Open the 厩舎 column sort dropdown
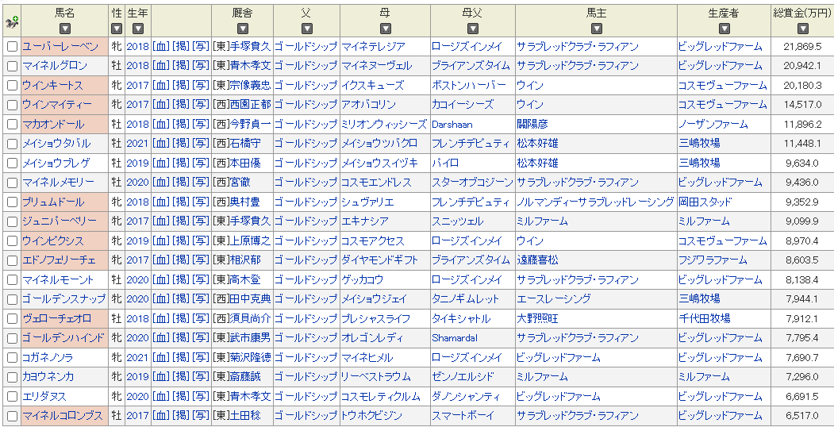Image resolution: width=834 pixels, height=427 pixels. (243, 29)
